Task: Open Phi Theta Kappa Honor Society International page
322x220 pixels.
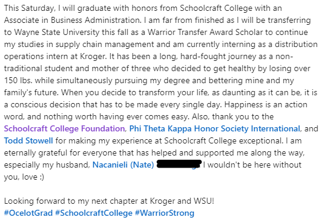Action: (x=215, y=128)
